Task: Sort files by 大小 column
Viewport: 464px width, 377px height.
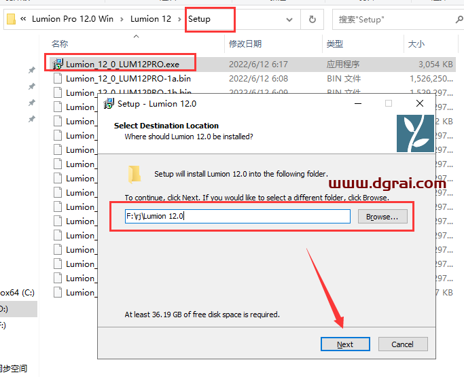Action: point(416,43)
